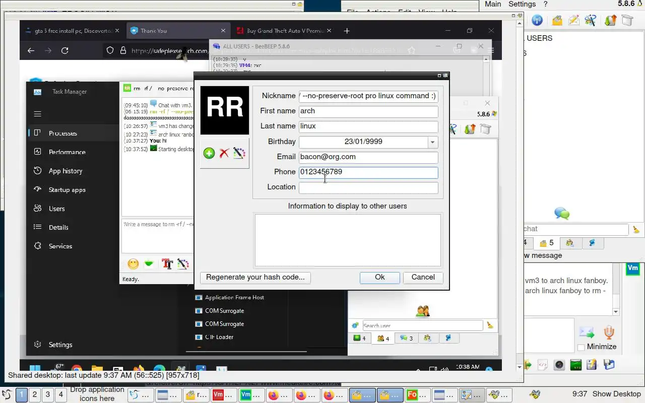Click Regenerate your hash code button
This screenshot has width=645, height=403.
(x=255, y=278)
